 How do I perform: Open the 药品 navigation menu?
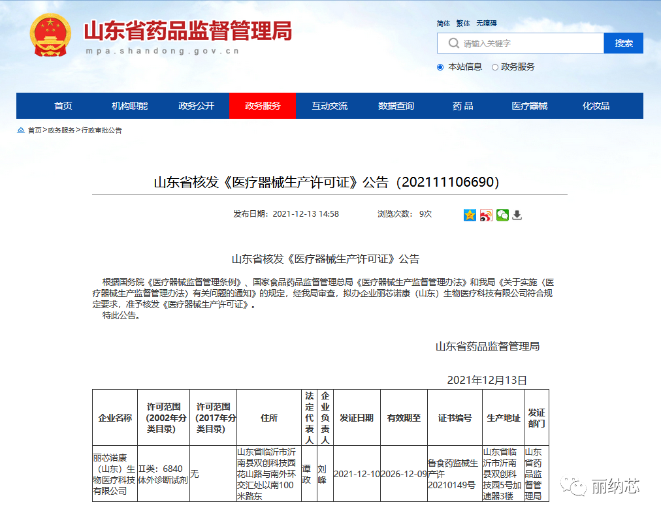(x=462, y=105)
